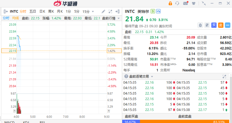Image resolution: width=232 pixels, height=123 pixels.
Task: Switch to the 5分 chart tab
Action: [x=77, y=11]
